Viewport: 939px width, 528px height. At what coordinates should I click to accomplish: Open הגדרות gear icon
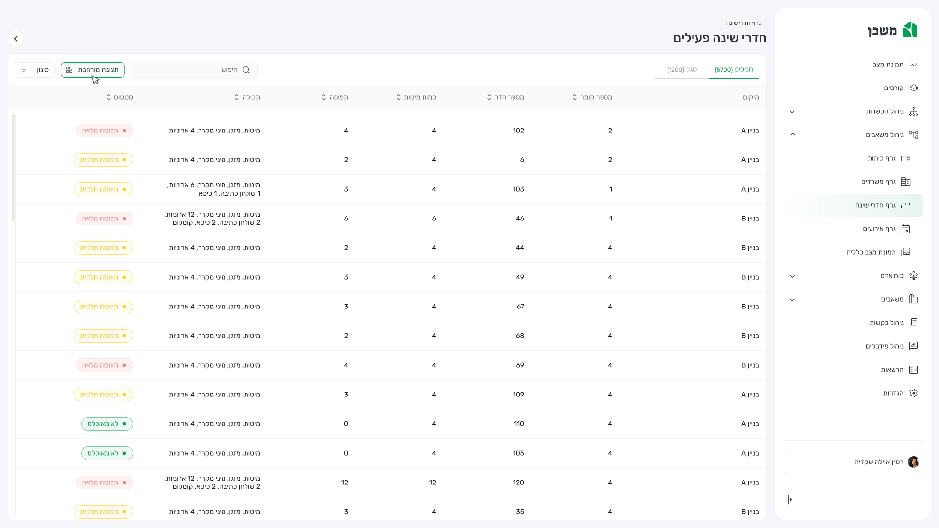coord(914,393)
